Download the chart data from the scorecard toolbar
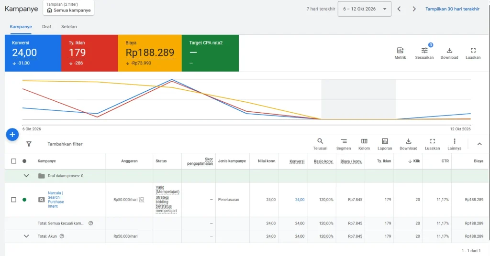490x256 pixels. (449, 53)
